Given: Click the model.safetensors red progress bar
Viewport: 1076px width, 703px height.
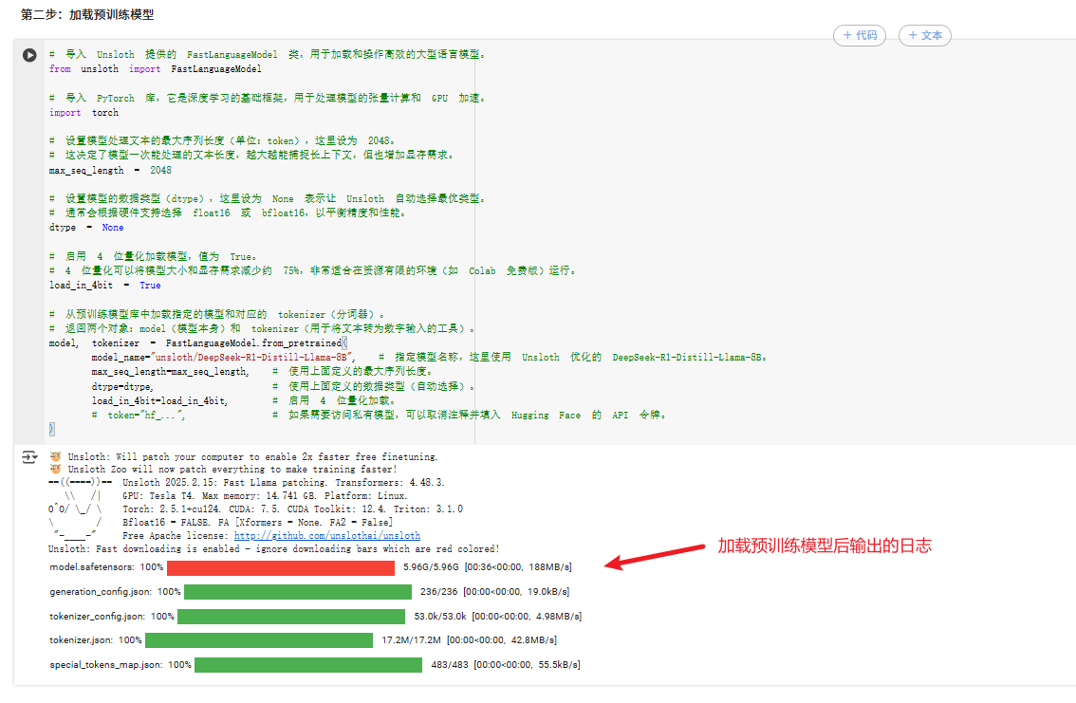Looking at the screenshot, I should pyautogui.click(x=281, y=568).
